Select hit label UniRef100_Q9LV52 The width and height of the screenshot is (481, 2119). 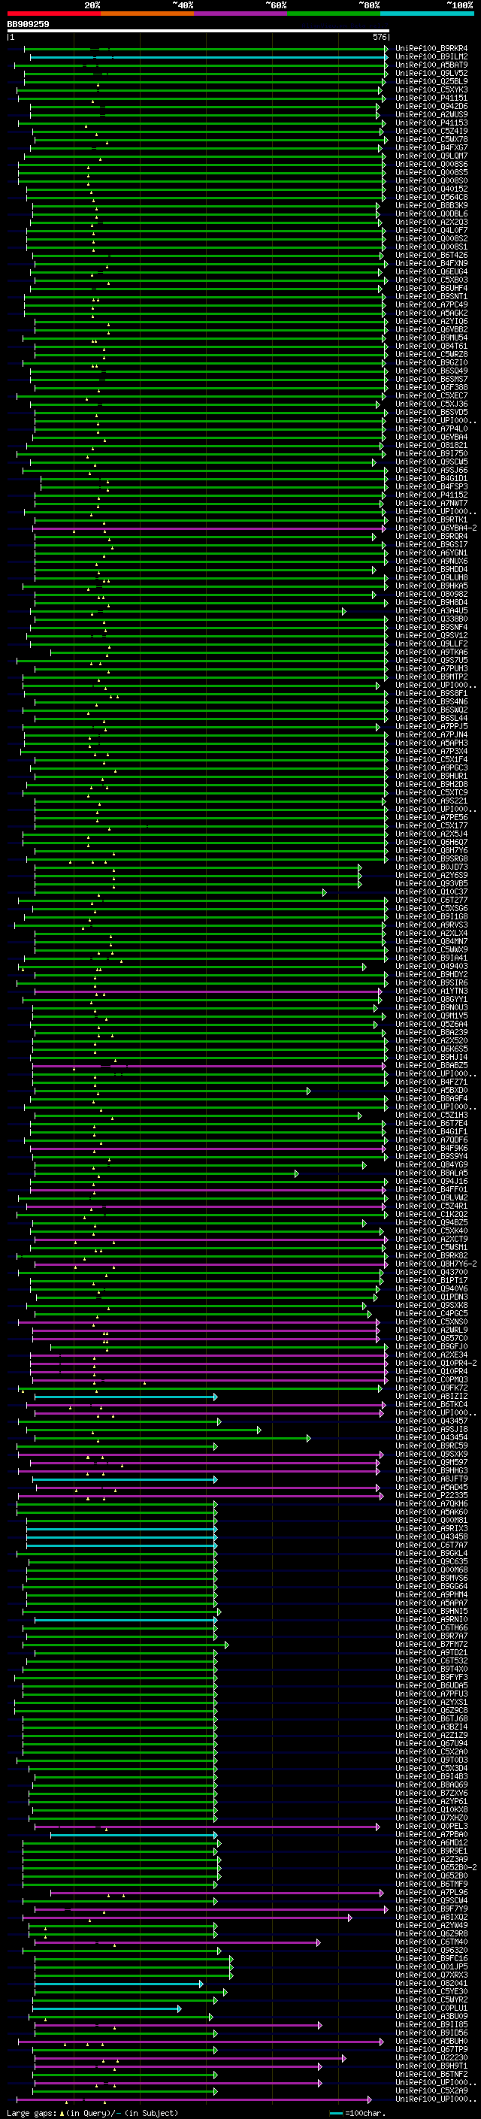(431, 73)
